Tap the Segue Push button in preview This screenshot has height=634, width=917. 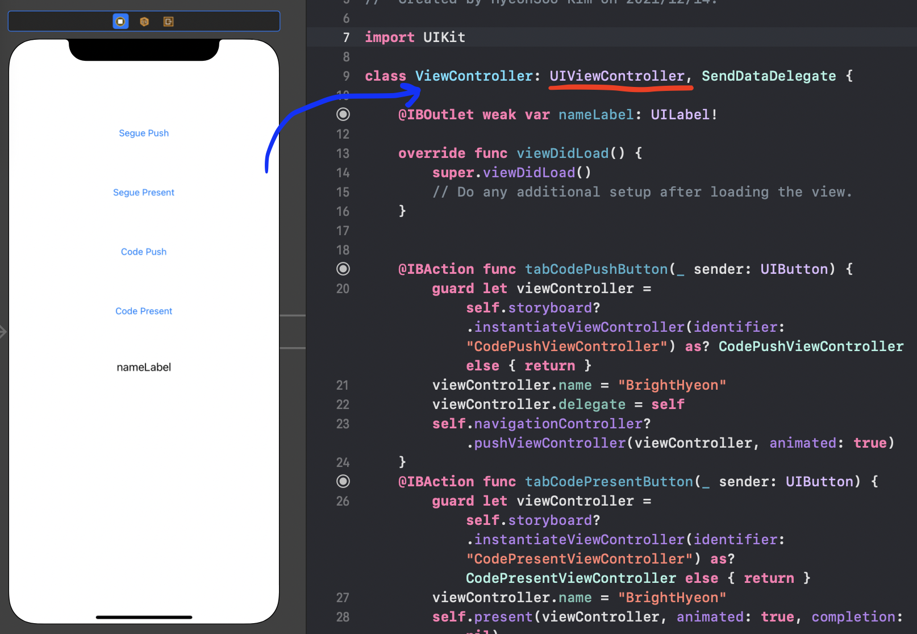pyautogui.click(x=143, y=133)
